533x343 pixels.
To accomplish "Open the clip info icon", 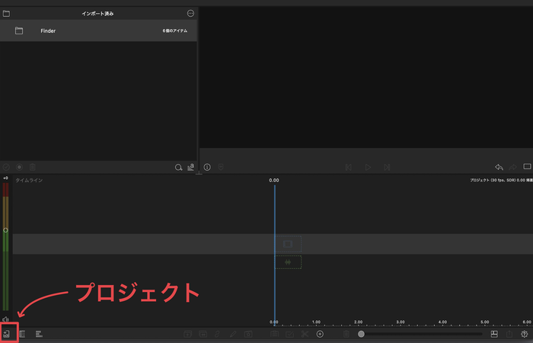I will coord(207,167).
